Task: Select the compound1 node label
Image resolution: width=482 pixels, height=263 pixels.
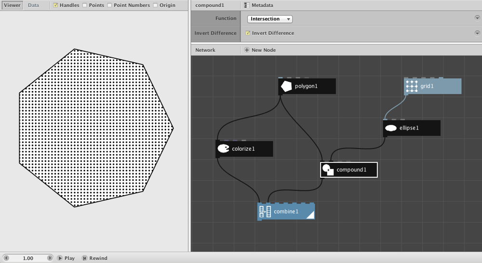Action: click(x=351, y=170)
